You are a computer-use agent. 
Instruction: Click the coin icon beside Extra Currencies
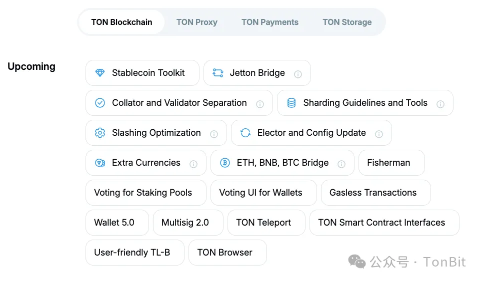(100, 163)
